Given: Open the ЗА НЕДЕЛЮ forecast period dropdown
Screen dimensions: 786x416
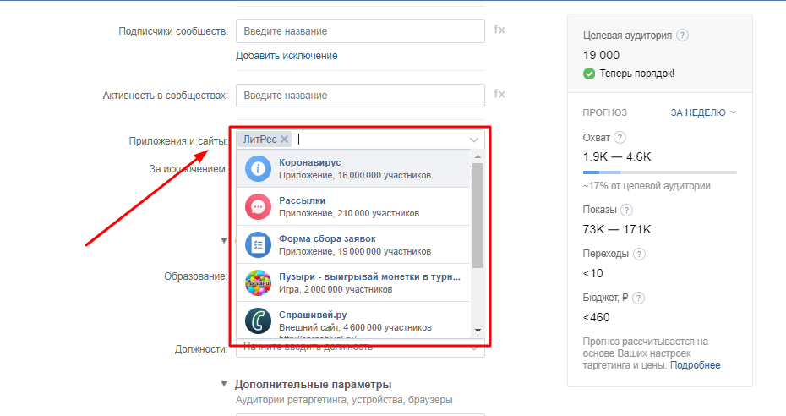Looking at the screenshot, I should pos(704,112).
